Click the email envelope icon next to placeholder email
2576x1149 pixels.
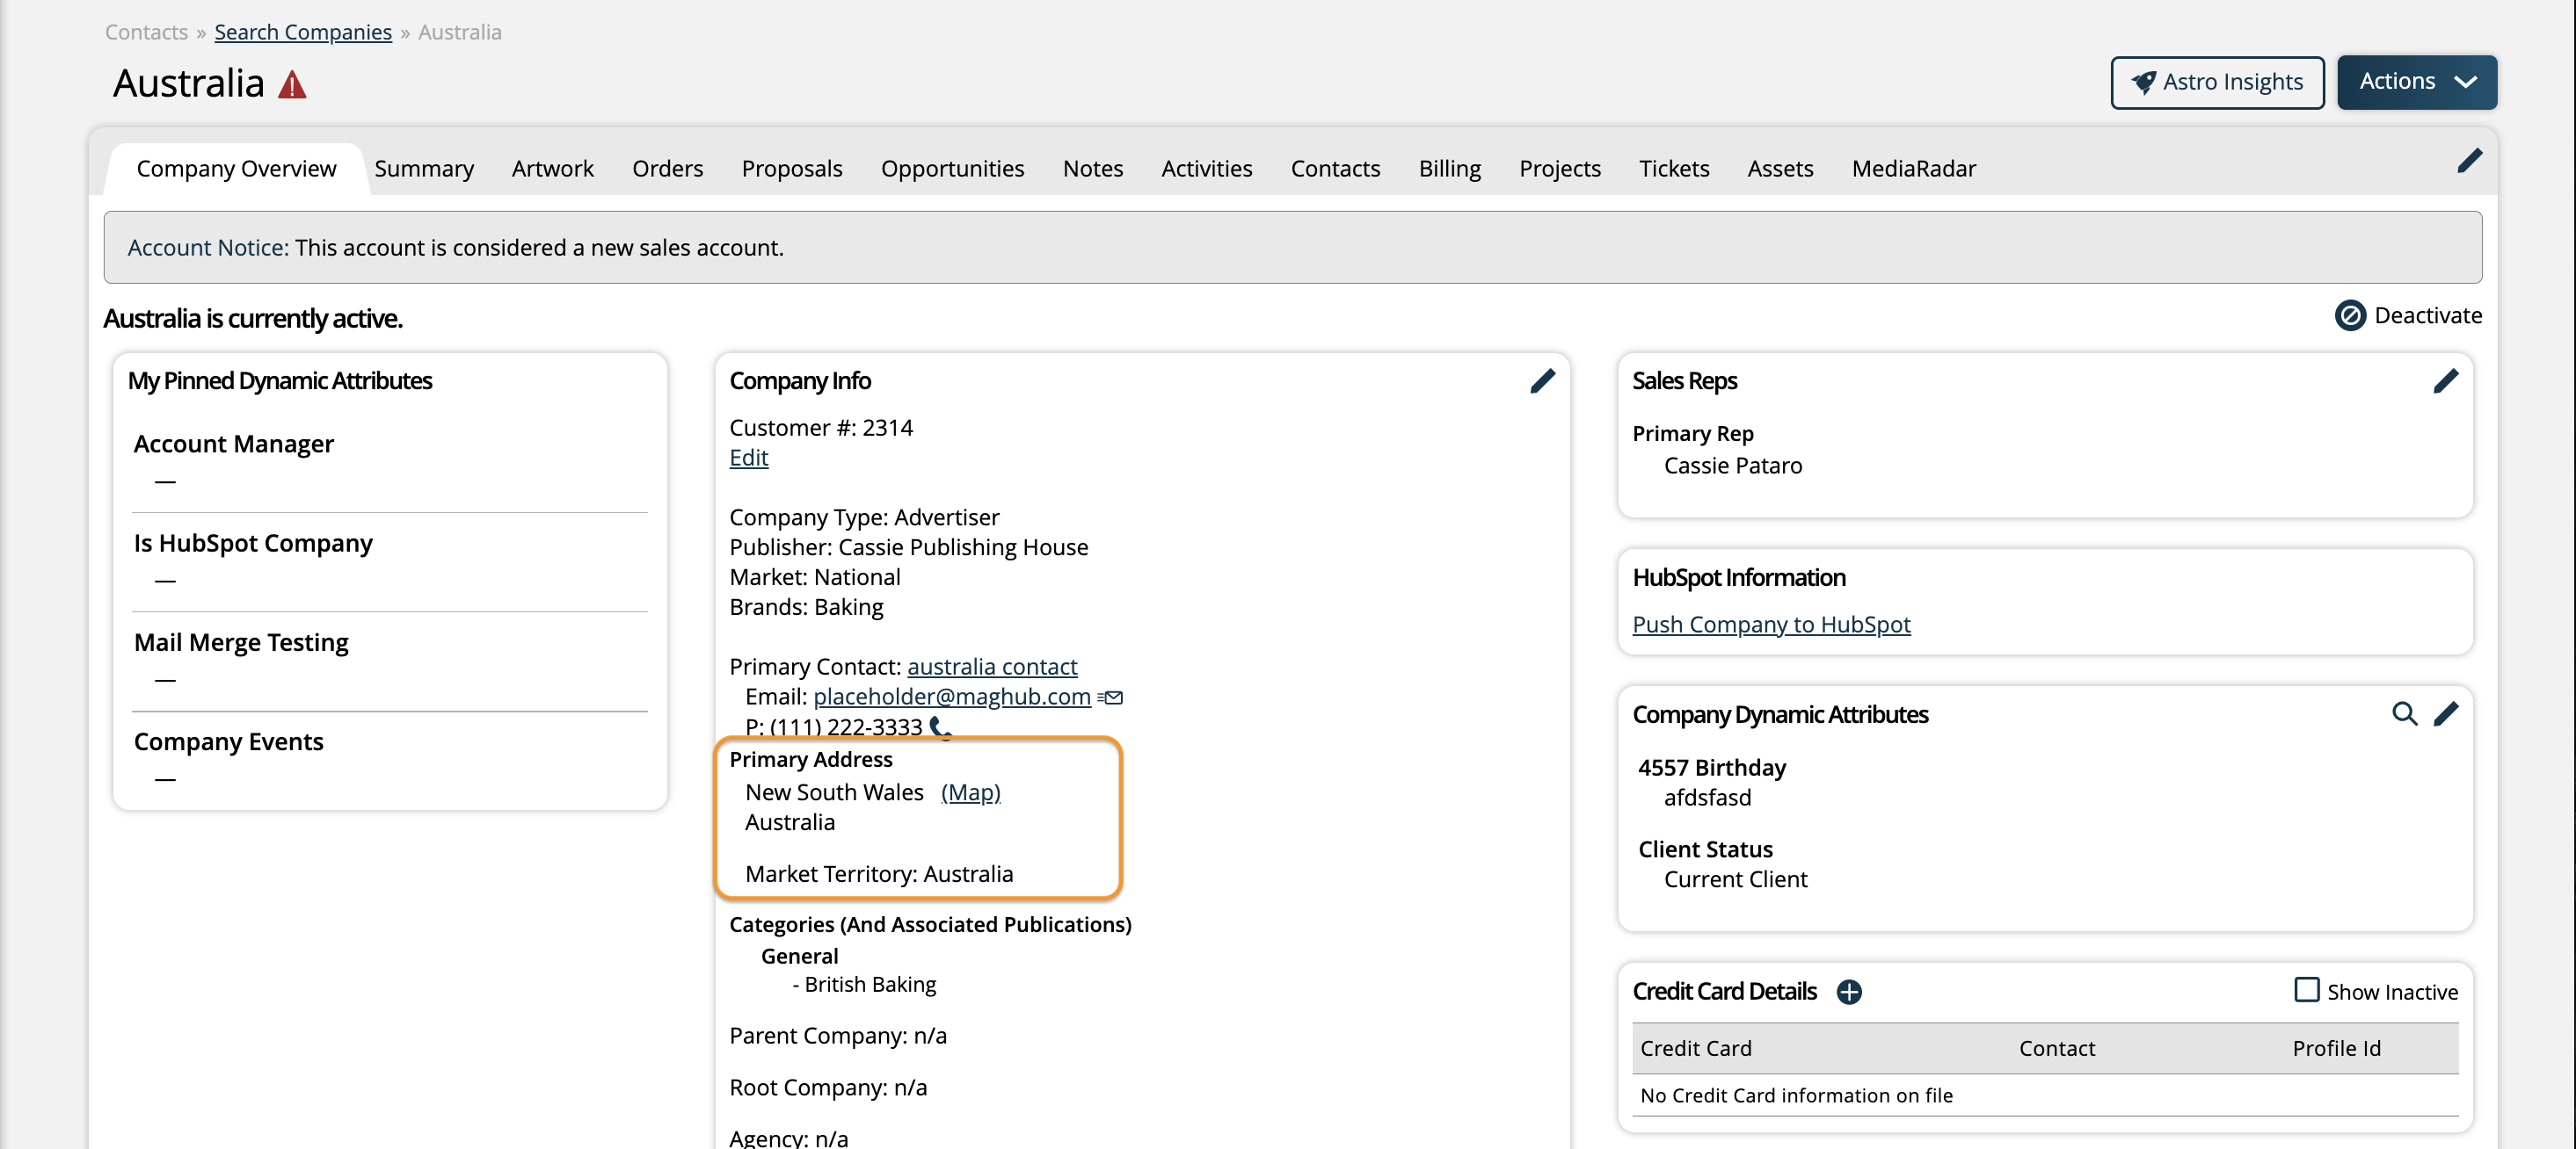[x=1110, y=697]
